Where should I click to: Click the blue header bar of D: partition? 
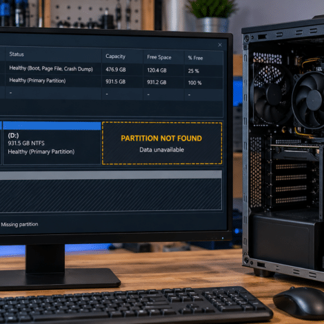click(x=52, y=126)
